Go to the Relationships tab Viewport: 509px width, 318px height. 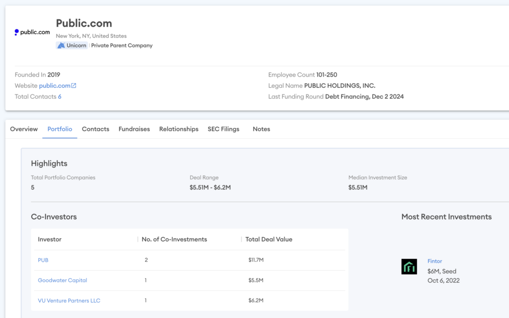pyautogui.click(x=178, y=129)
